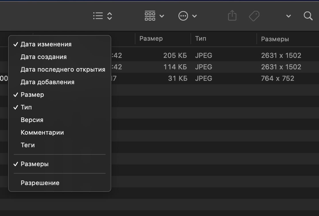
Task: Click the Тип column header
Action: [x=201, y=39]
